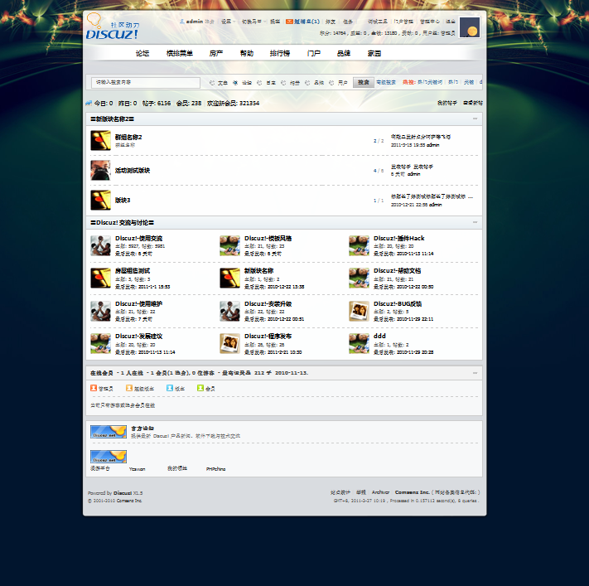This screenshot has height=586, width=589.
Task: Open the Discuz.net banner beside 官方论坛
Action: 109,432
